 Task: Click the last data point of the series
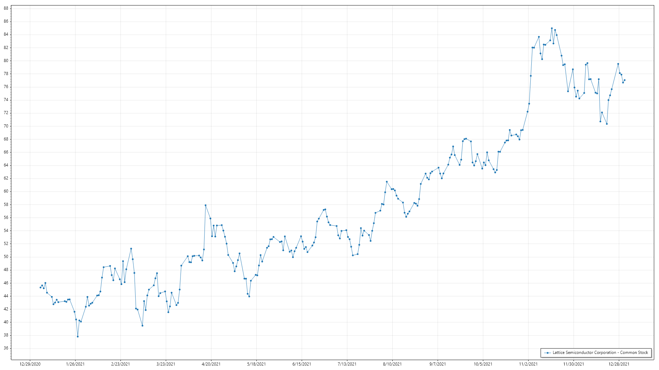point(624,80)
